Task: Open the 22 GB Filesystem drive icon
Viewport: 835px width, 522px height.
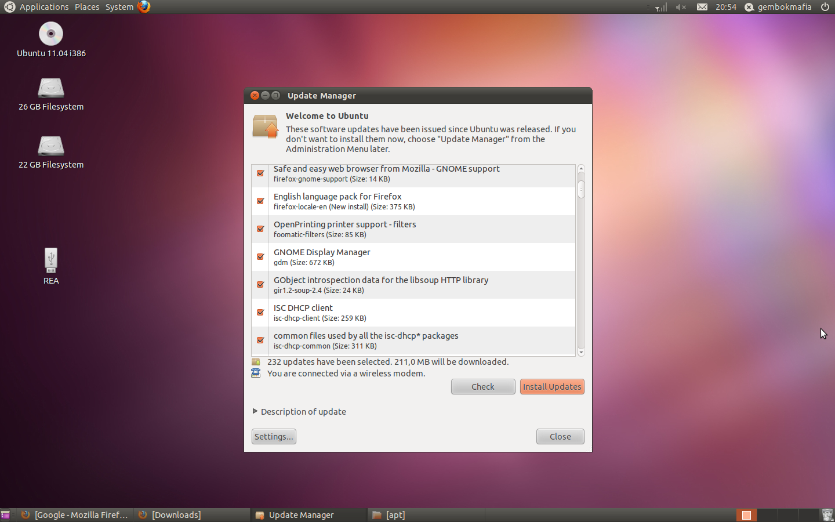Action: [x=51, y=146]
